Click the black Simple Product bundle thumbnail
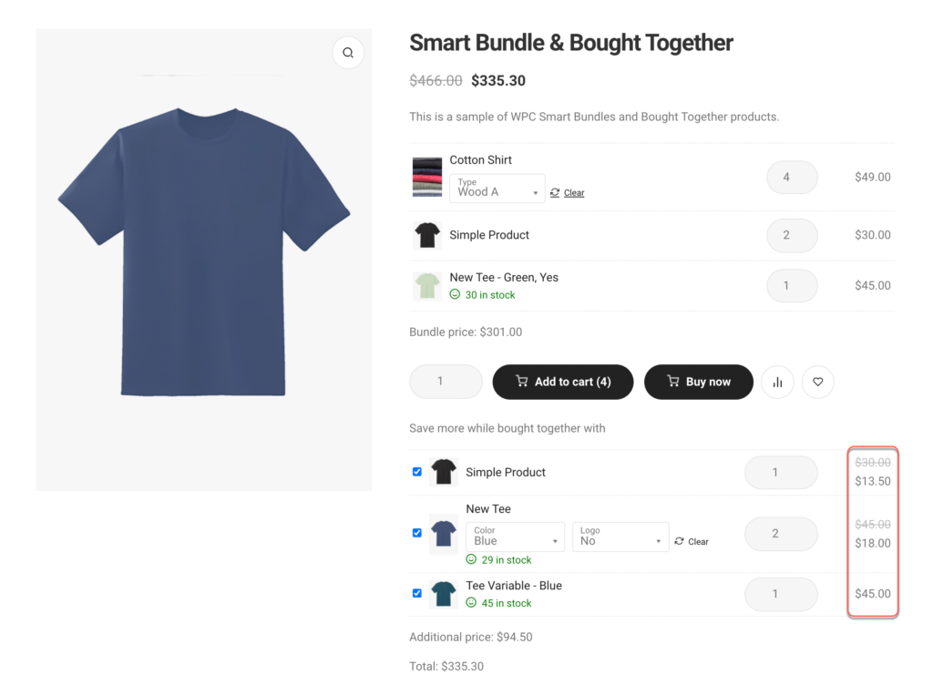 pos(426,235)
